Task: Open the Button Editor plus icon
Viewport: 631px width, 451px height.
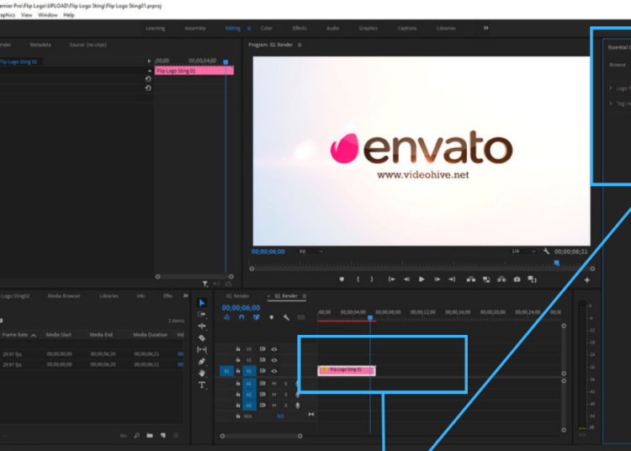Action: coord(586,280)
